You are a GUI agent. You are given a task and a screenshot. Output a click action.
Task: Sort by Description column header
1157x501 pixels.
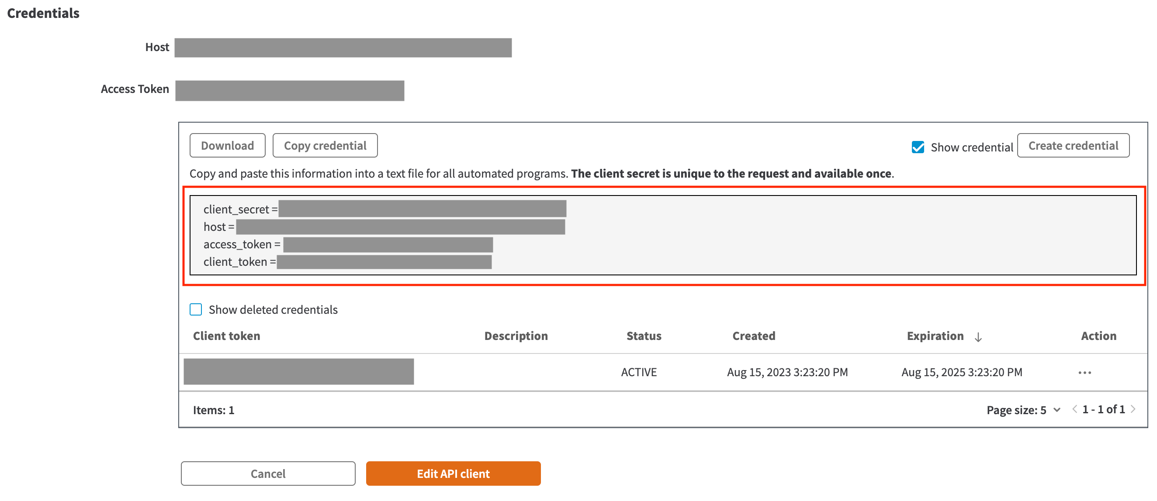click(x=516, y=336)
